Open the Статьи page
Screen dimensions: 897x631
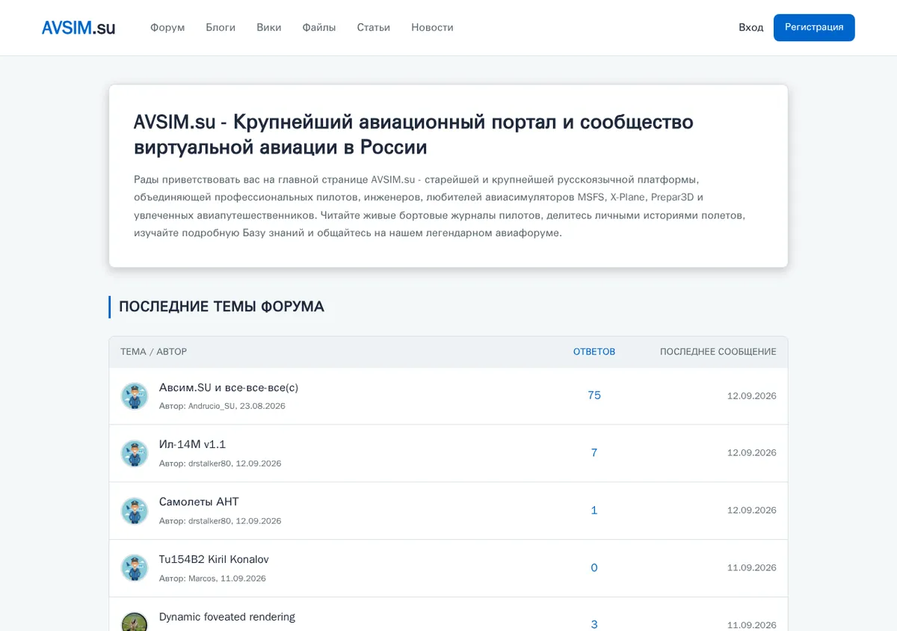pyautogui.click(x=374, y=28)
